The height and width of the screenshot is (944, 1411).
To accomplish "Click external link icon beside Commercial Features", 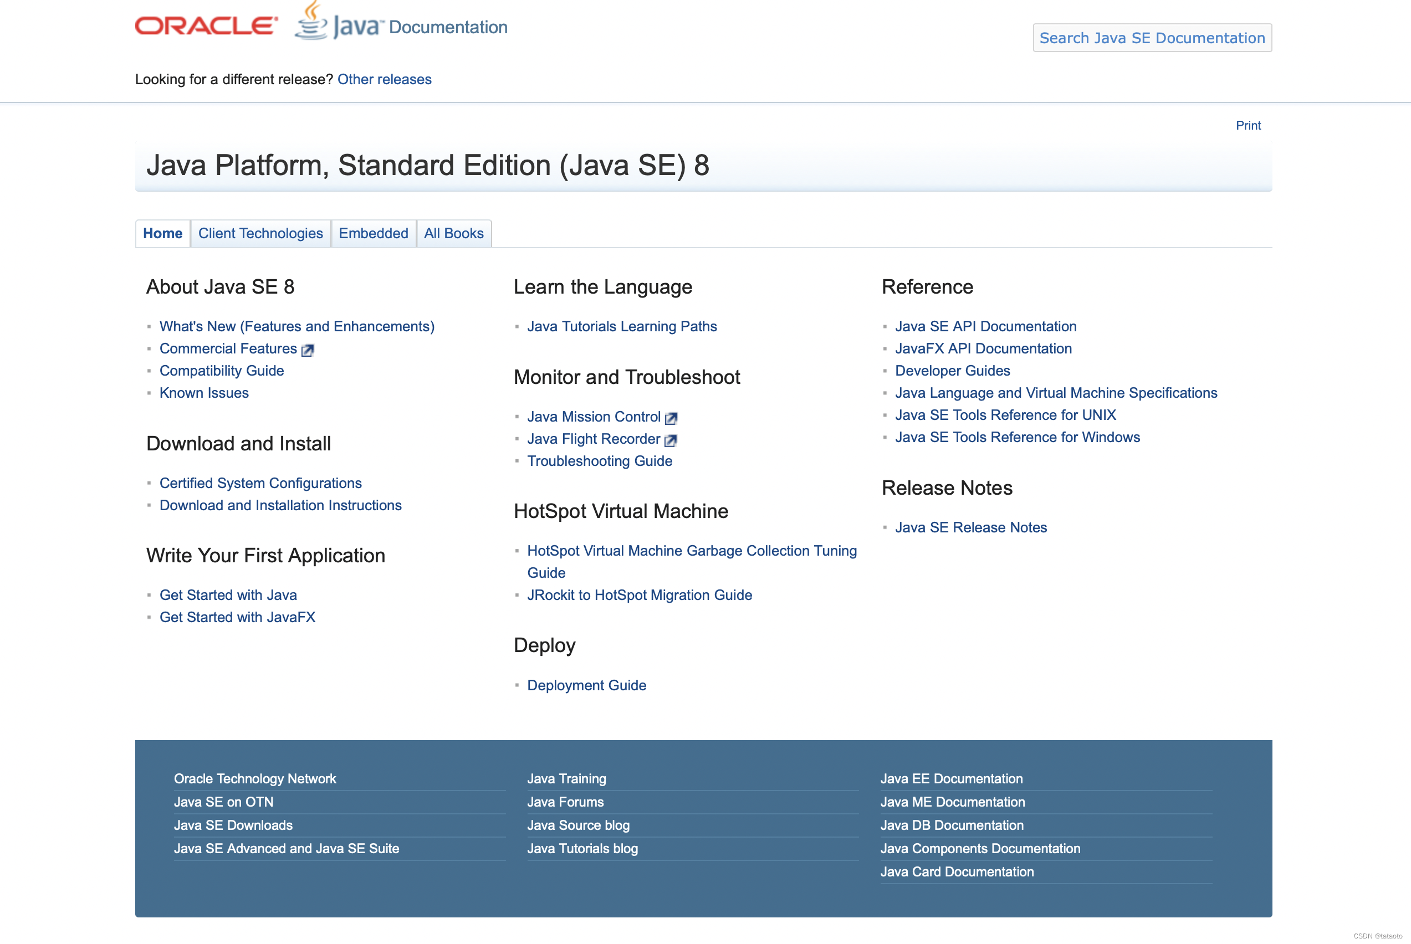I will [x=308, y=350].
